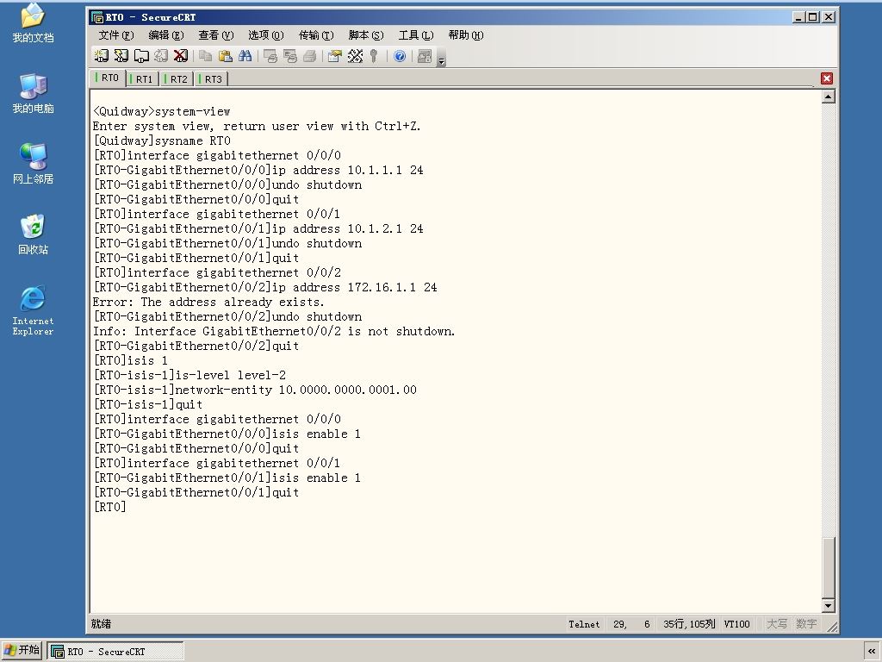Open 我的文档 desktop icon

(33, 23)
